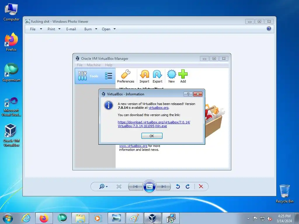Open the VirtualBox Manager Machine menu
Image resolution: width=299 pixels, height=224 pixels.
tap(94, 65)
